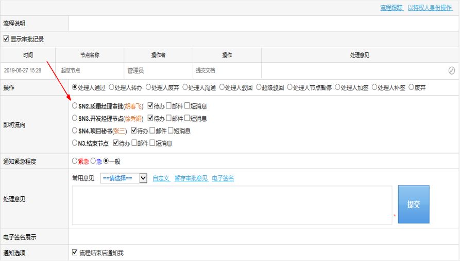460x261 pixels.
Task: Uncheck 待办 for N3.结束节点
Action: 116,143
